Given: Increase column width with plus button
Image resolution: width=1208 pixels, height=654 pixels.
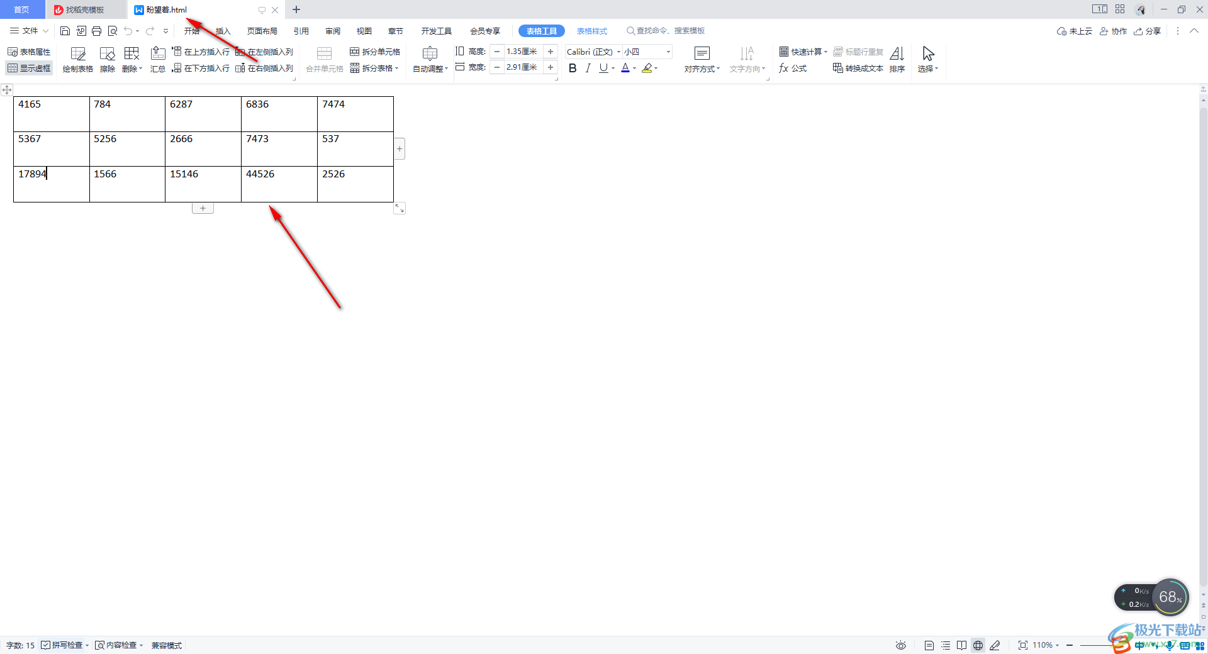Looking at the screenshot, I should [551, 67].
